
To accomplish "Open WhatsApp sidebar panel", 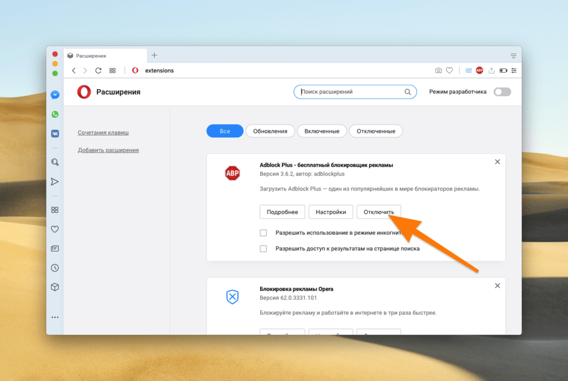I will pyautogui.click(x=55, y=114).
